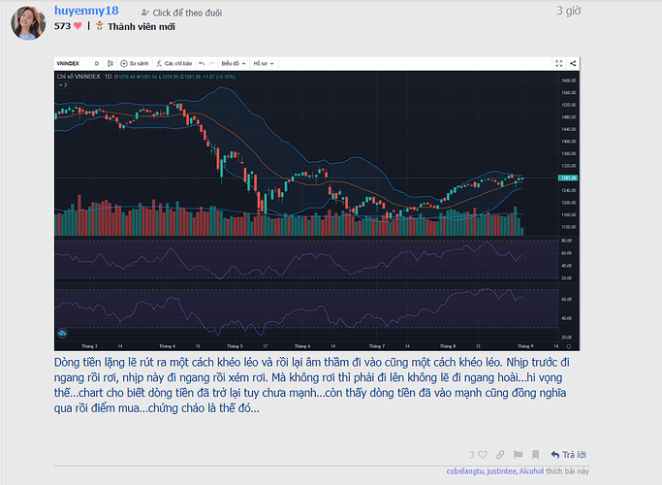Open justintee's profile link
Viewport: 662px width, 485px height.
point(502,470)
